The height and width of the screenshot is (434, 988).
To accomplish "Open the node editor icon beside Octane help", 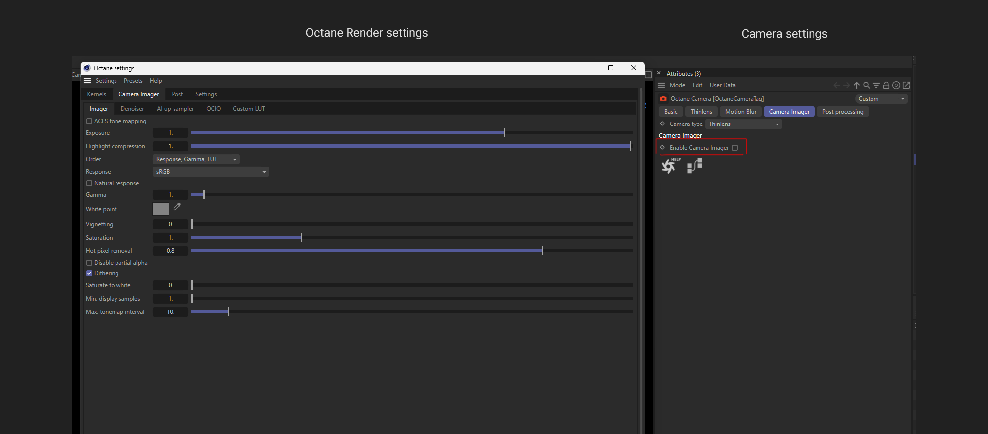I will click(695, 166).
